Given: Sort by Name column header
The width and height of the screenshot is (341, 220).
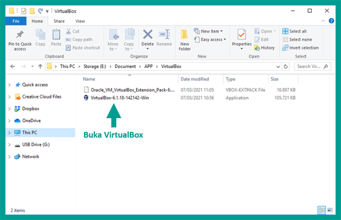Looking at the screenshot, I should [x=89, y=79].
